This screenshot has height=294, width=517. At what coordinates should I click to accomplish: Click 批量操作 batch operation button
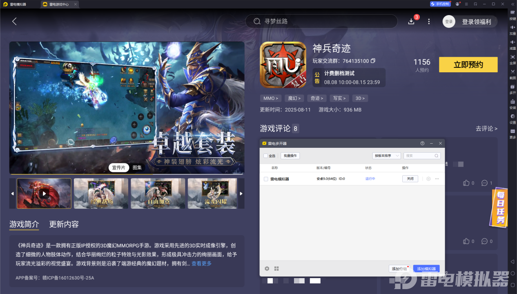290,156
